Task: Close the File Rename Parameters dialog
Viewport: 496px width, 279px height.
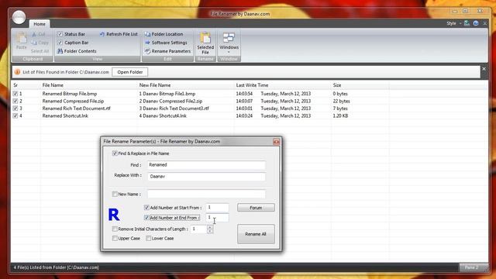Action: pos(276,142)
